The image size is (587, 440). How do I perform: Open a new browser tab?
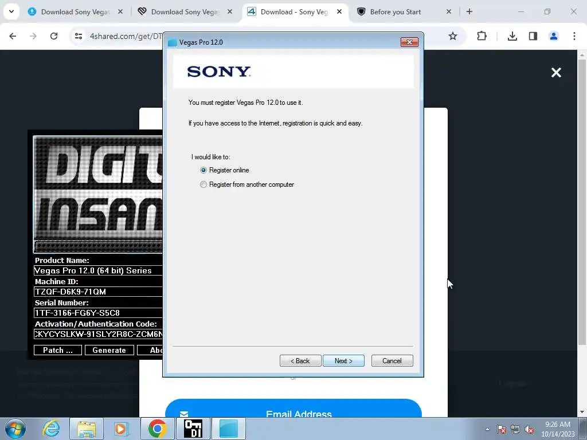tap(469, 12)
